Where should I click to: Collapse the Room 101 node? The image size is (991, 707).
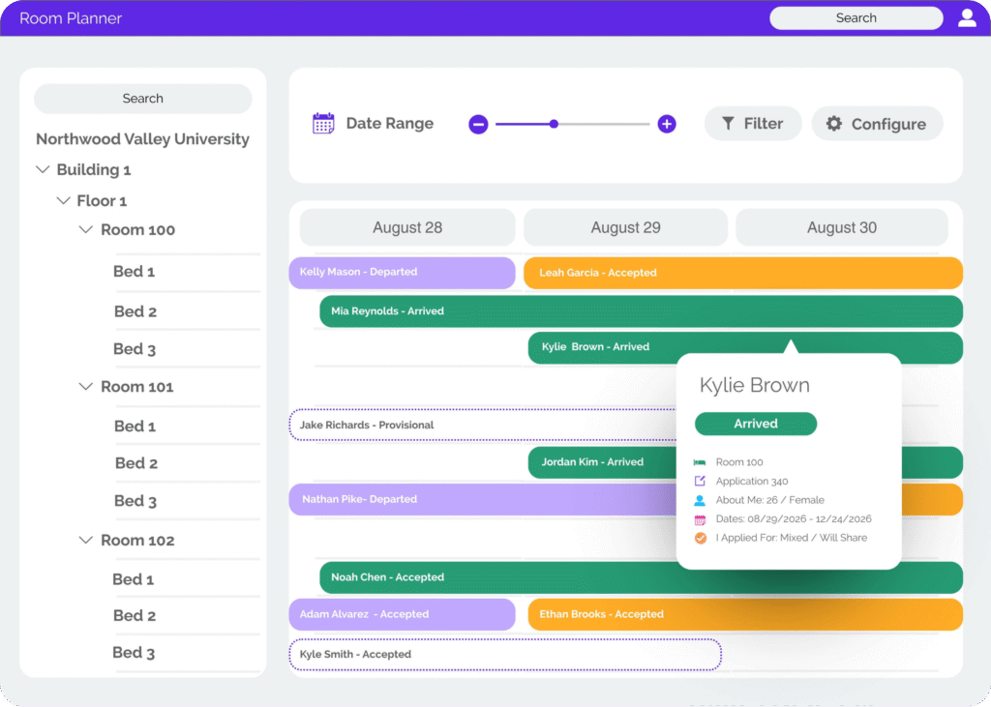pyautogui.click(x=86, y=386)
